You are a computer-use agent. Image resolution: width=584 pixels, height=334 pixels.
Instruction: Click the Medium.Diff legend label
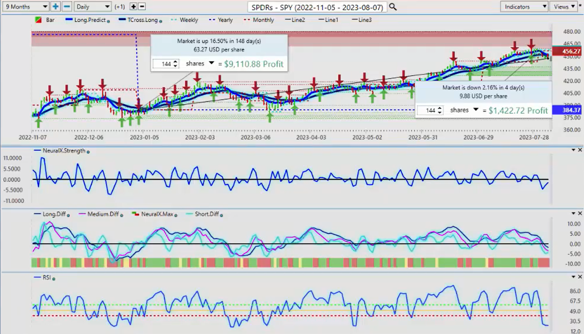(x=104, y=214)
